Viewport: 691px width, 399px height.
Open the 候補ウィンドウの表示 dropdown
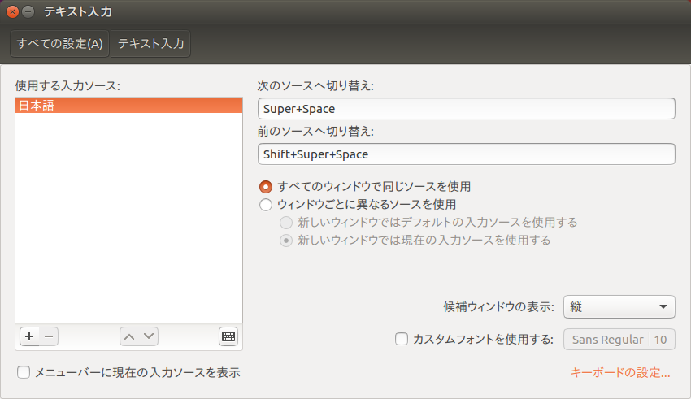pos(619,306)
